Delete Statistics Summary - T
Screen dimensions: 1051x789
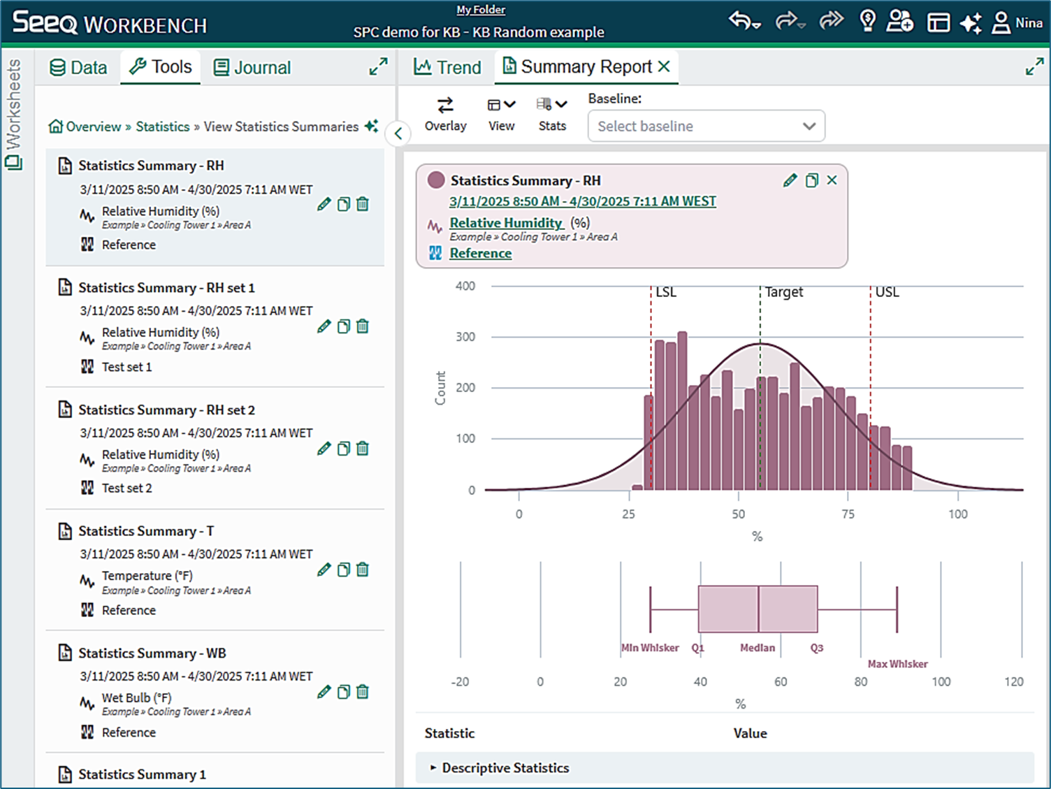[x=363, y=570]
